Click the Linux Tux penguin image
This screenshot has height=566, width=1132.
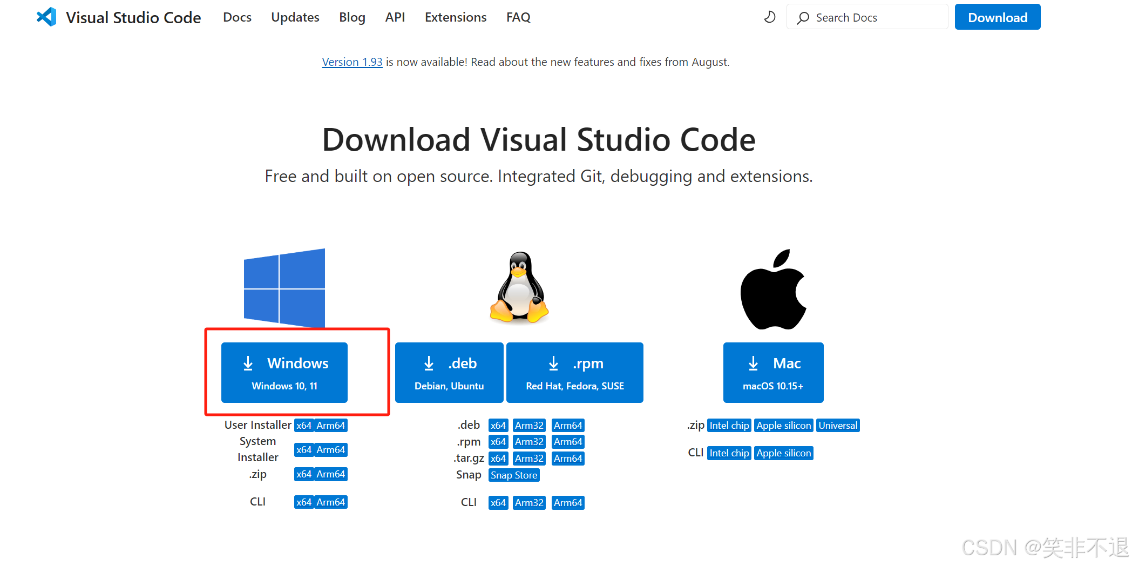[x=519, y=287]
